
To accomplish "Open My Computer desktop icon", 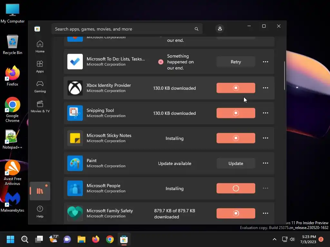I will pyautogui.click(x=13, y=13).
